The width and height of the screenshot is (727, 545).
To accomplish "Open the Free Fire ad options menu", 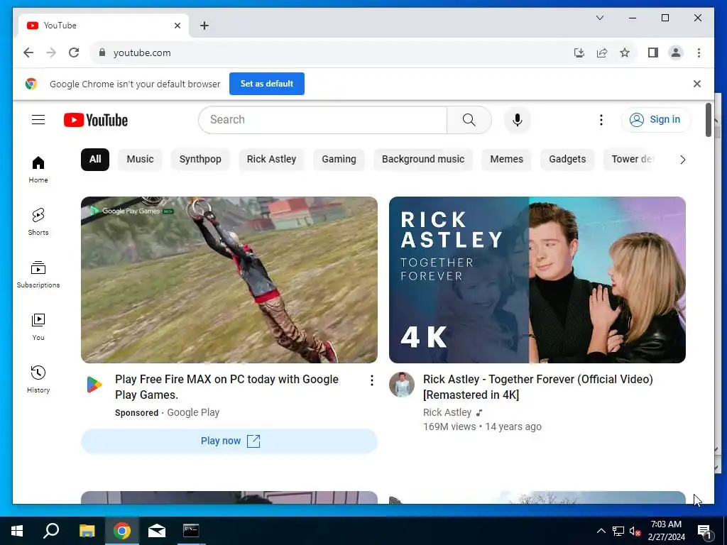I will (372, 380).
